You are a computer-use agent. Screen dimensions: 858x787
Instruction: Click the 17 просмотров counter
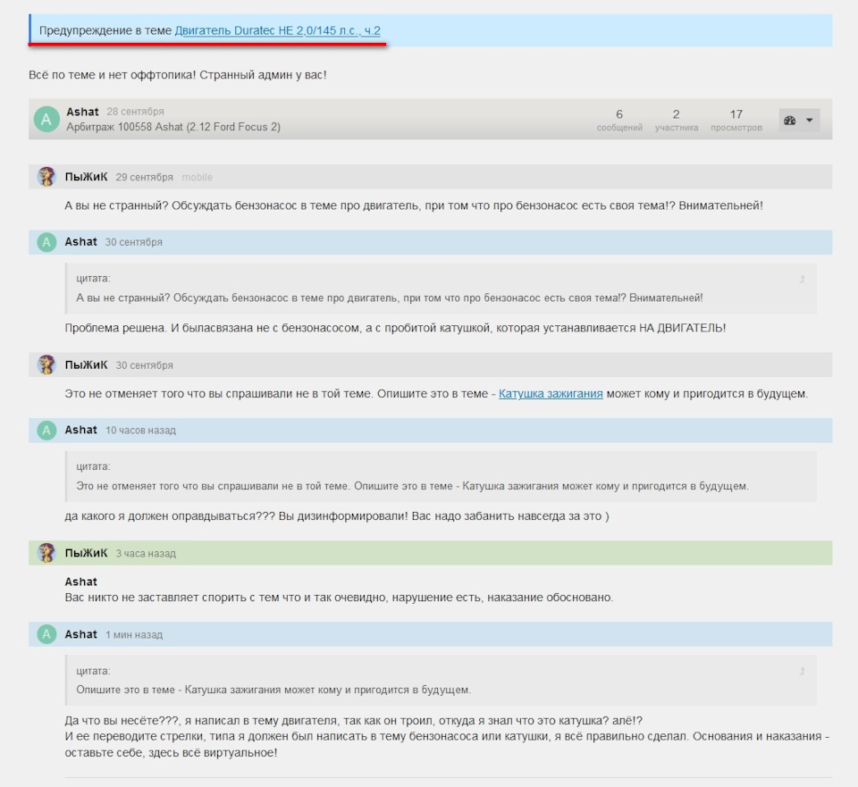pos(736,121)
